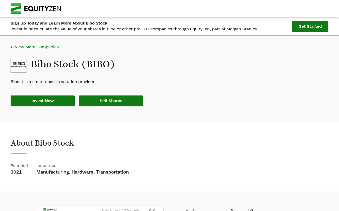Click the Industries label
The image size is (339, 211).
[x=46, y=166]
